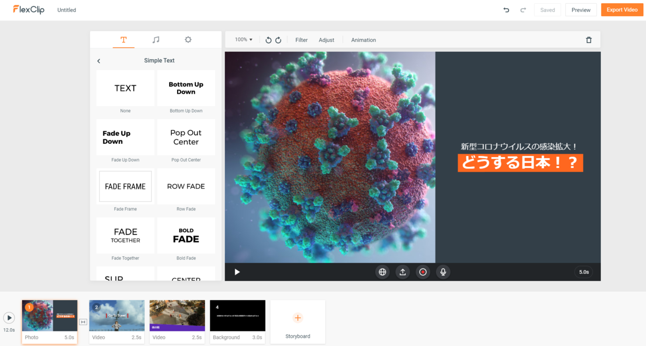
Task: Select the white subtitle text on canvas
Action: (x=519, y=146)
